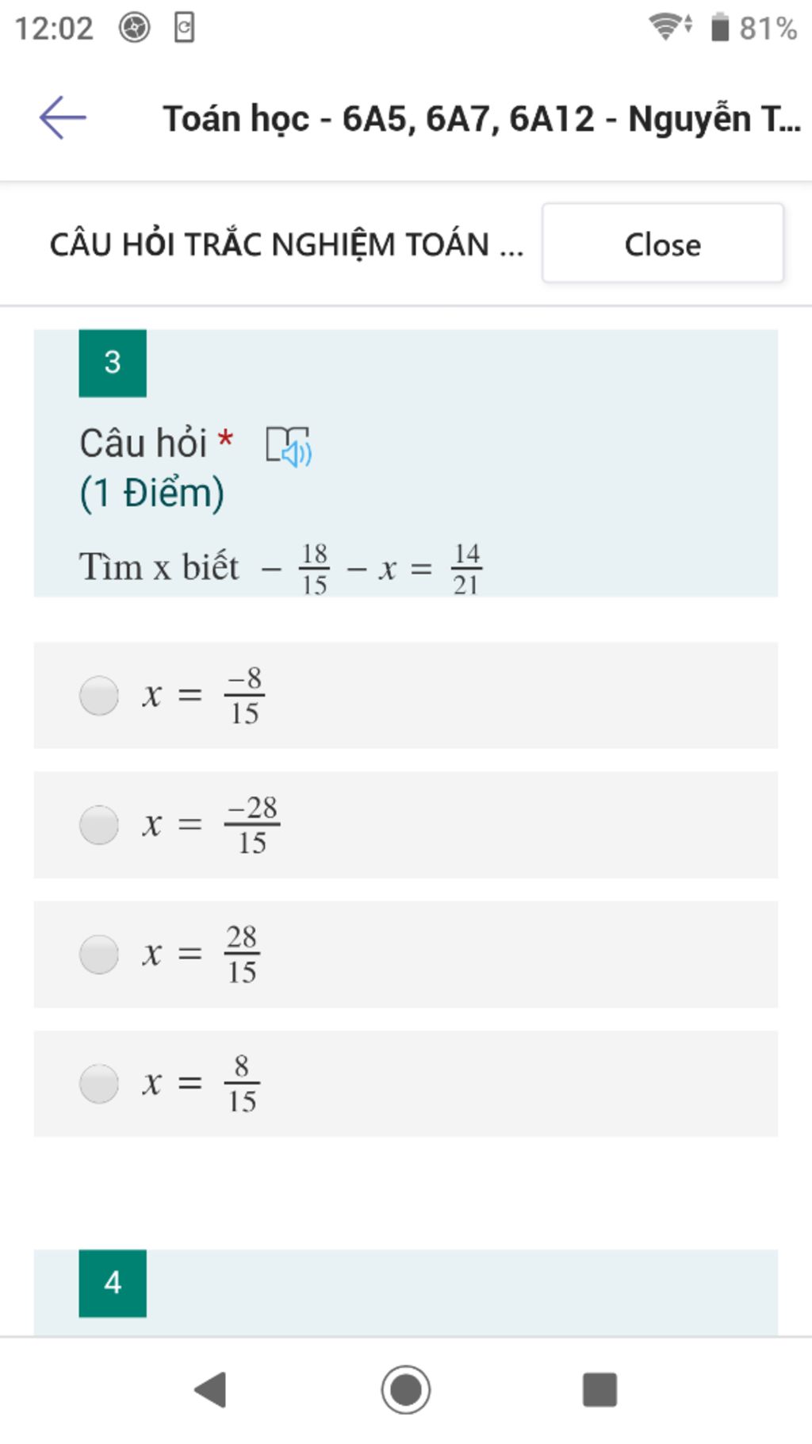Viewport: 812px width, 1444px height.
Task: Tap the question 4 number badge
Action: (113, 1283)
